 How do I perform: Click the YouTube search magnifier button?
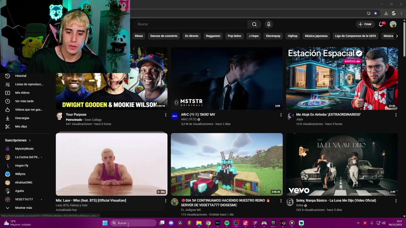[x=254, y=24]
